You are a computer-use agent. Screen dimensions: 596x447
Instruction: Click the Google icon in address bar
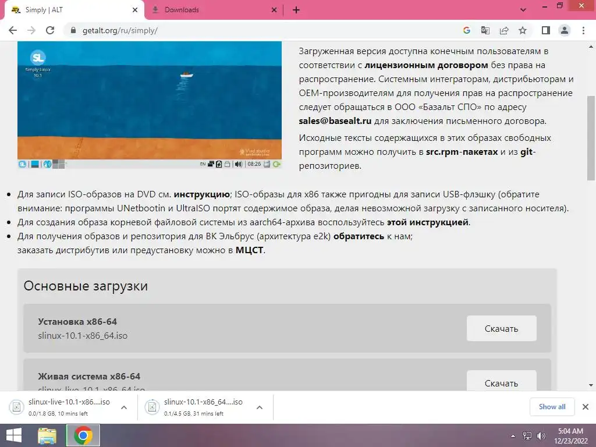[467, 30]
